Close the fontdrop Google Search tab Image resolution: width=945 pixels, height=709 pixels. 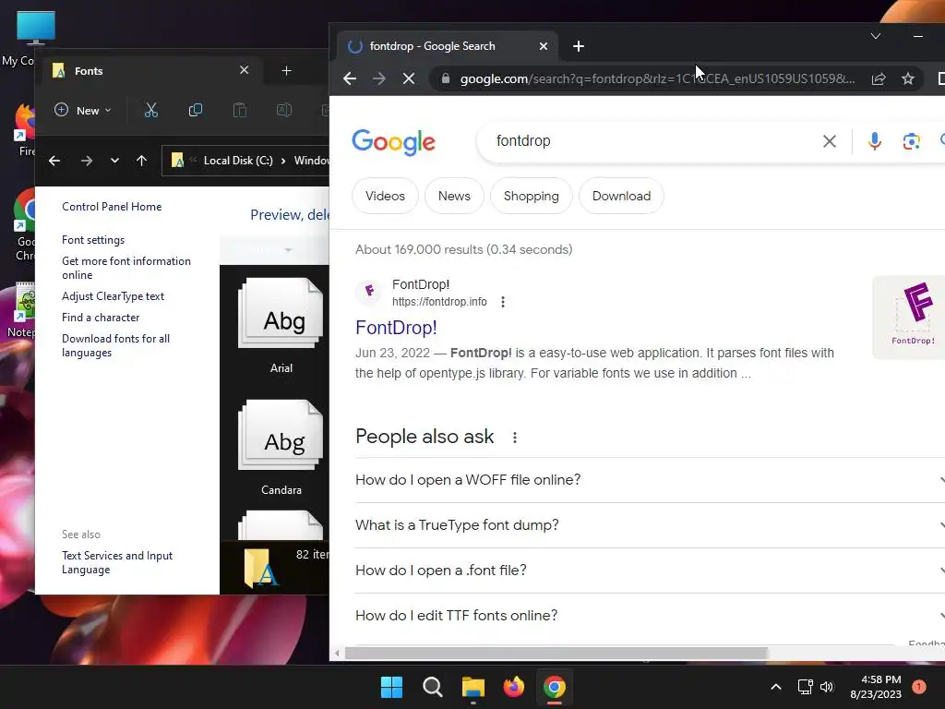pos(543,46)
